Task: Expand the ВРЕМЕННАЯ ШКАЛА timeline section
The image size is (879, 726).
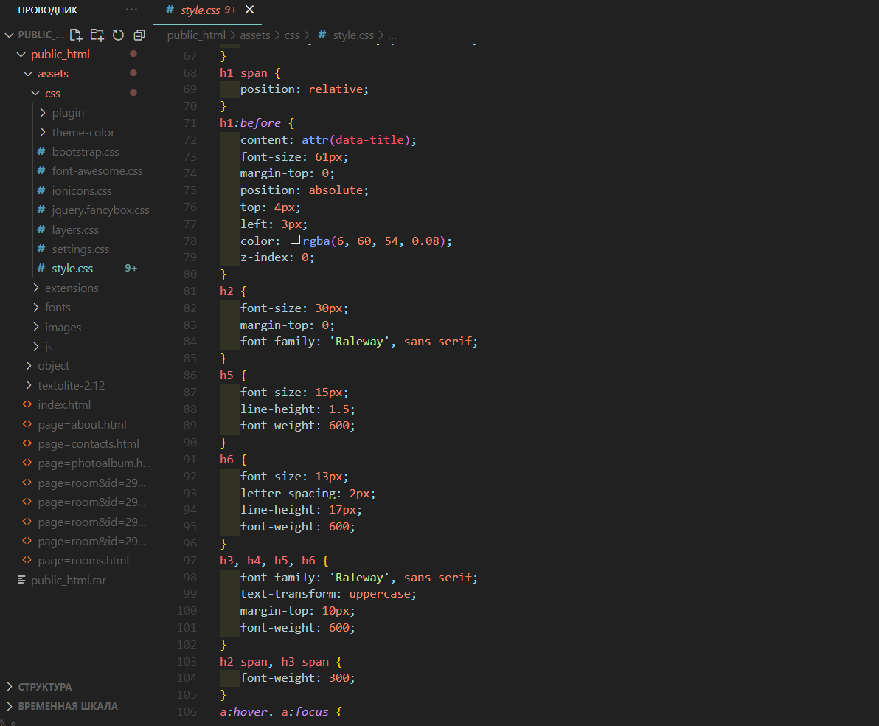Action: pyautogui.click(x=10, y=706)
